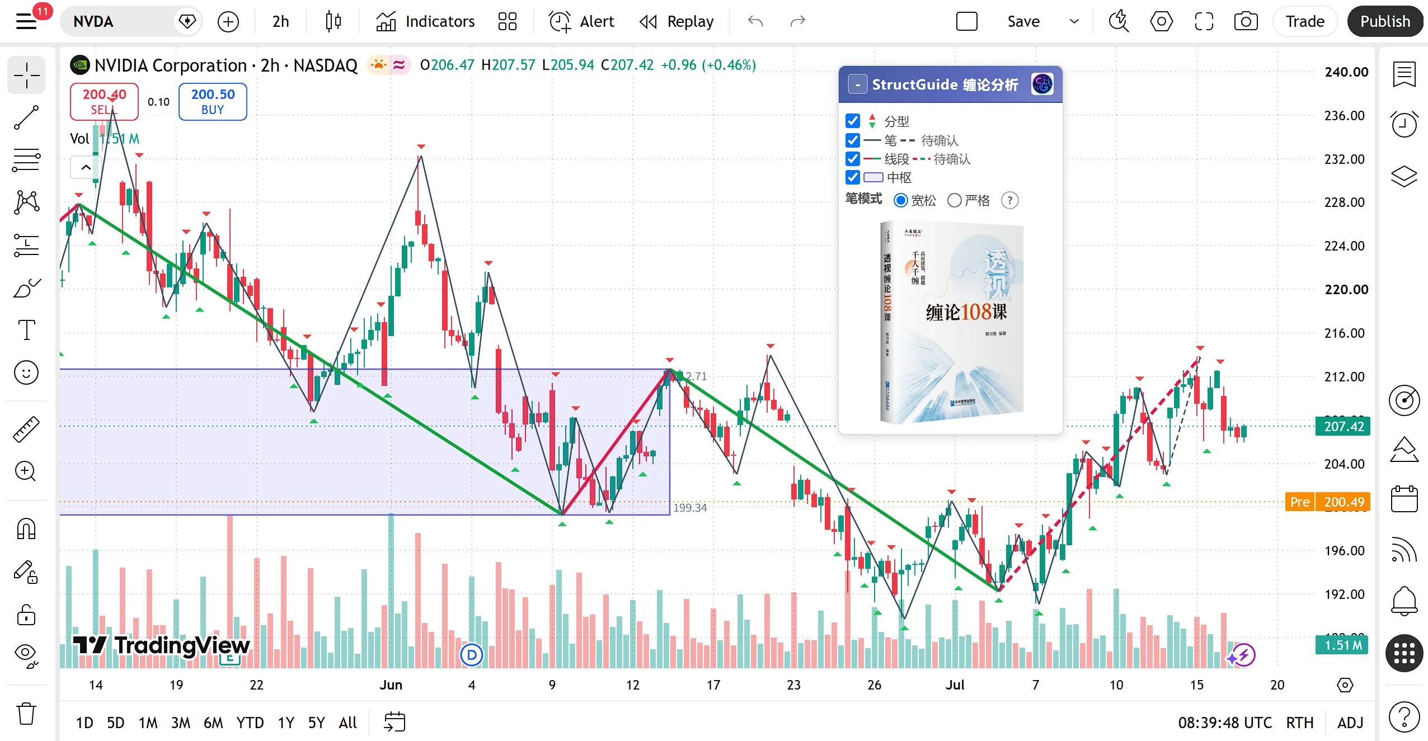Open the emoji icons tool
The width and height of the screenshot is (1428, 741).
click(x=26, y=372)
